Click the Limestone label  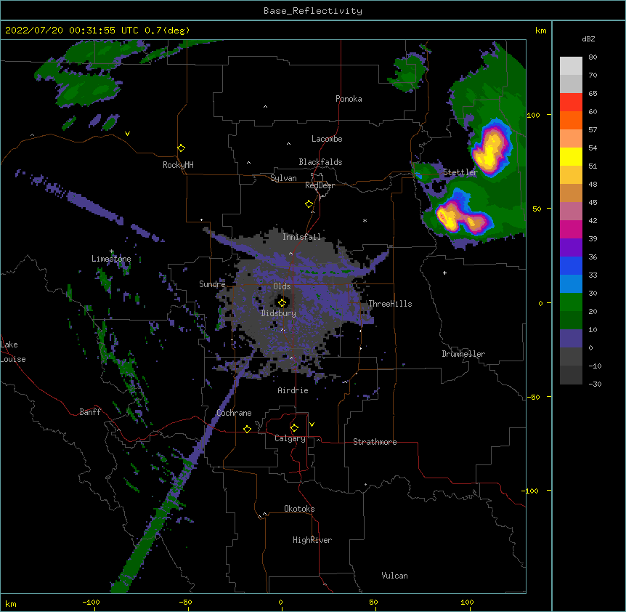point(111,259)
